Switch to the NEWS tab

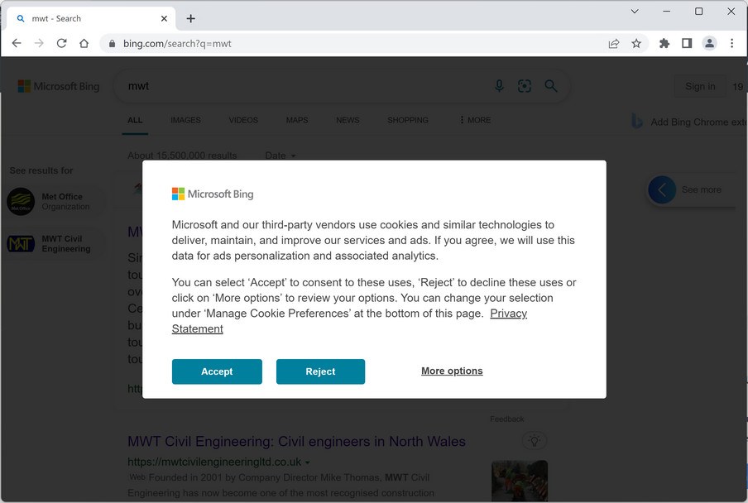[x=348, y=120]
